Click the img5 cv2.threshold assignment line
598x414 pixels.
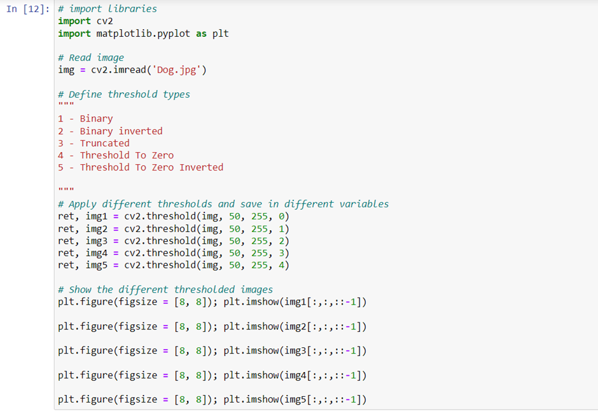pos(174,265)
